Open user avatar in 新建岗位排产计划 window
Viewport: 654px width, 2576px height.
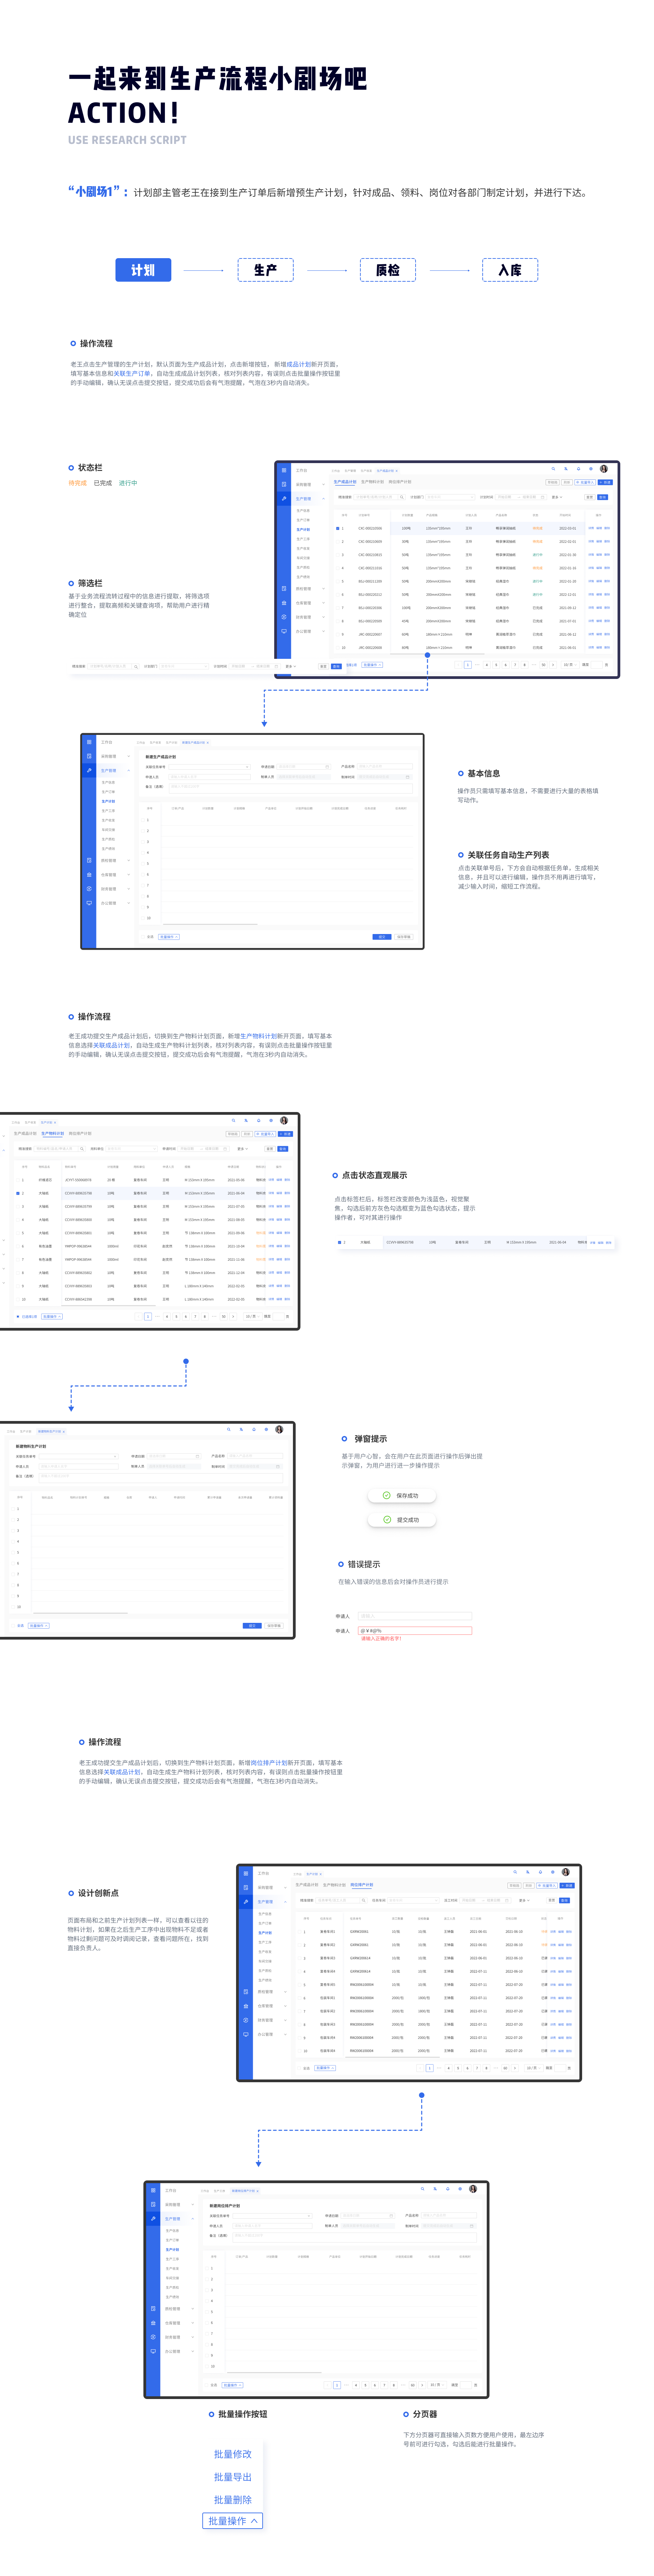(x=473, y=2189)
